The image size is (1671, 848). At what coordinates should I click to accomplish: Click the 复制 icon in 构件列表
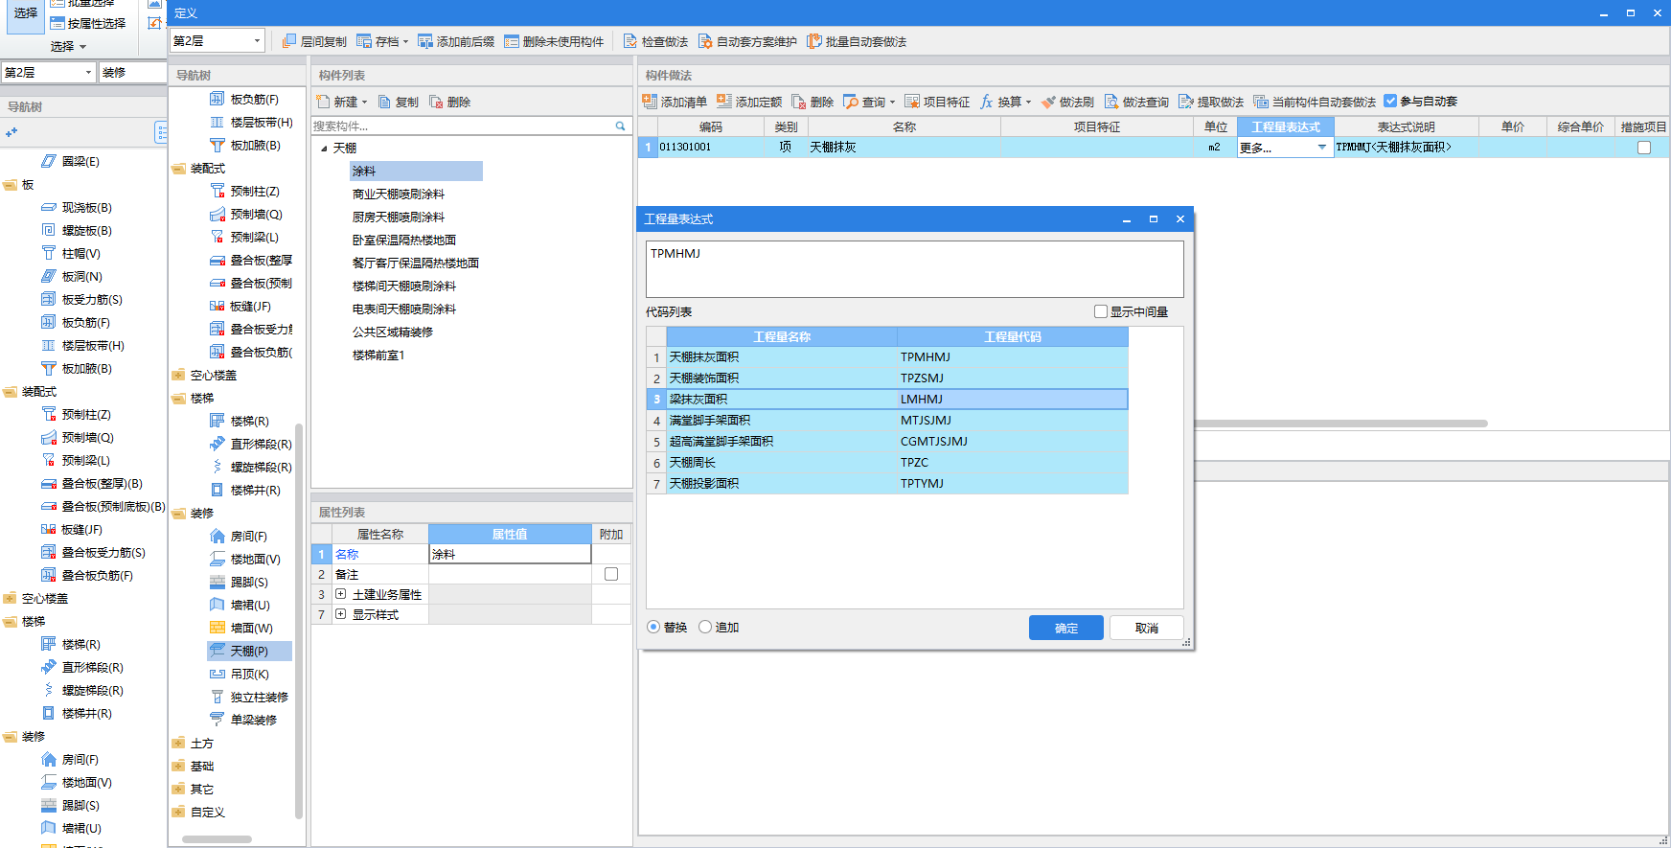[x=385, y=102]
